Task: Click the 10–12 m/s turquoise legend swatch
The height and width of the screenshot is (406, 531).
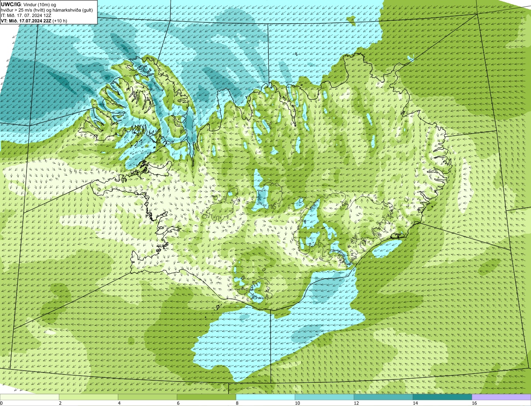Action: click(324, 397)
